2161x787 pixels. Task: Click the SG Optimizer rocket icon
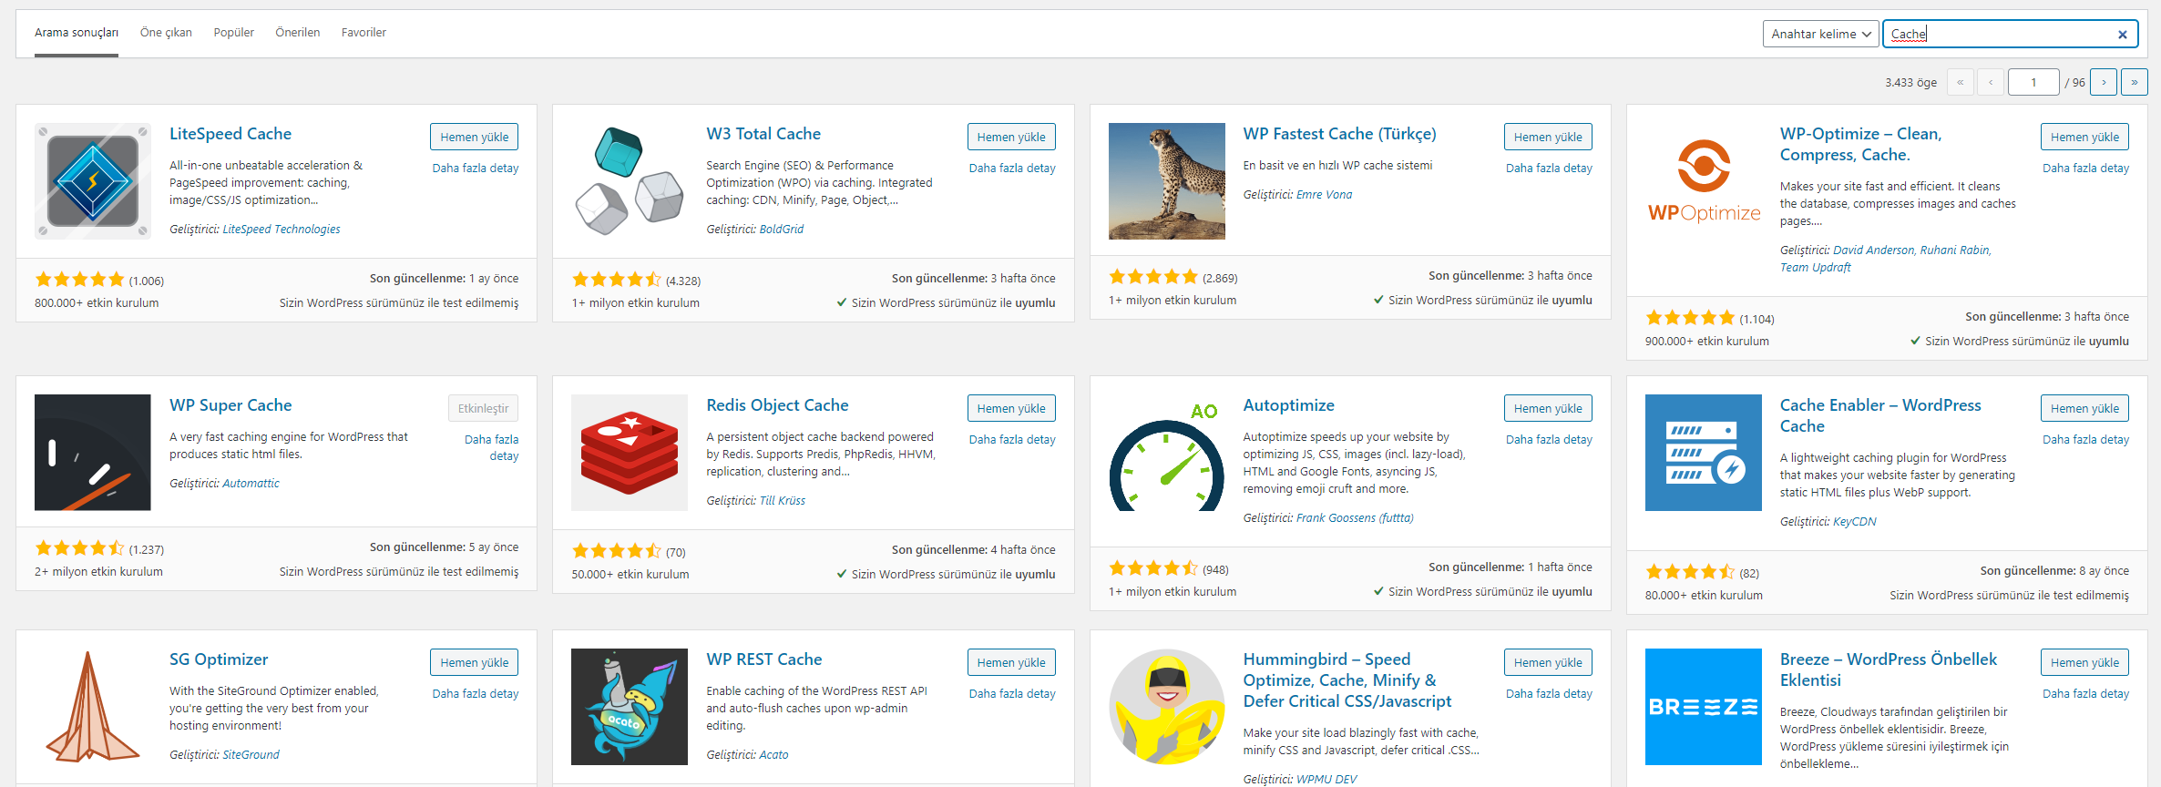click(93, 707)
